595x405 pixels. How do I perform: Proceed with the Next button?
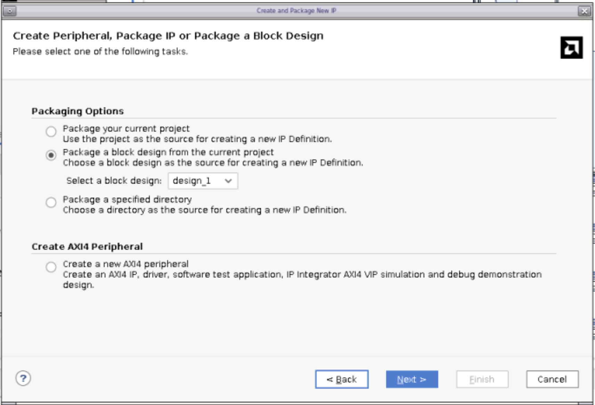412,379
